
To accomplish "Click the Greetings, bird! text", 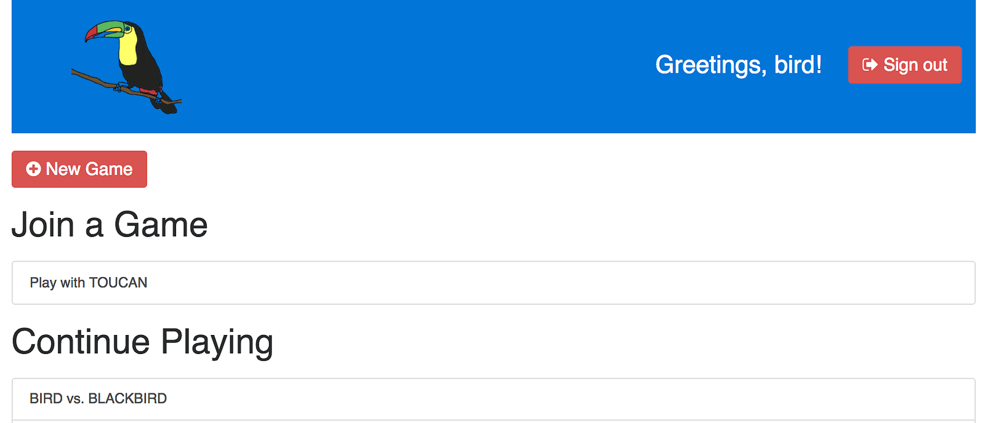I will pyautogui.click(x=738, y=65).
